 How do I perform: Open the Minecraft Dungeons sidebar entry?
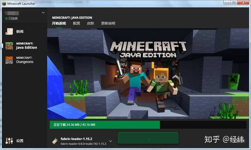click(25, 60)
